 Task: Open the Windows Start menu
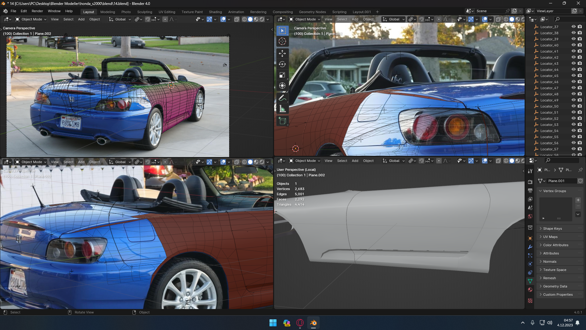point(273,323)
